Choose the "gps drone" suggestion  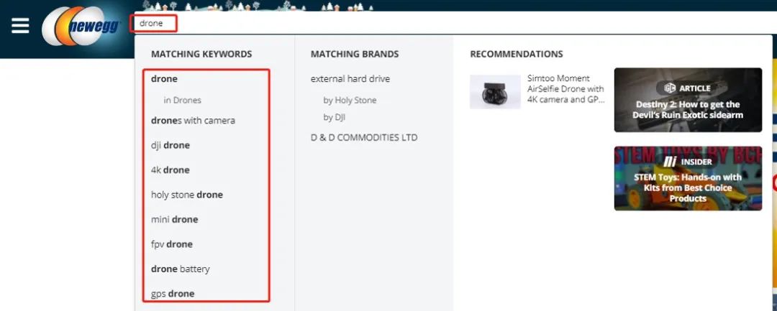173,294
